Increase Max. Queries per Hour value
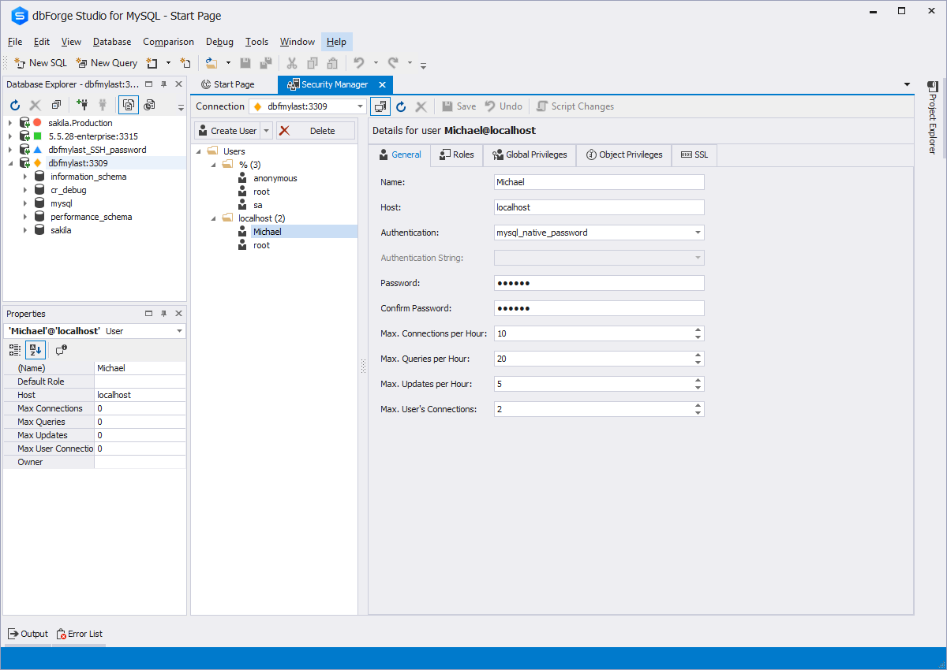Screen dimensions: 947x670 coord(698,355)
